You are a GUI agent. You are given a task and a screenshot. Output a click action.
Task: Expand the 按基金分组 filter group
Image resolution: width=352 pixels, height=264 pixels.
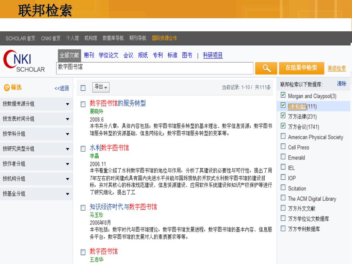[36, 194]
